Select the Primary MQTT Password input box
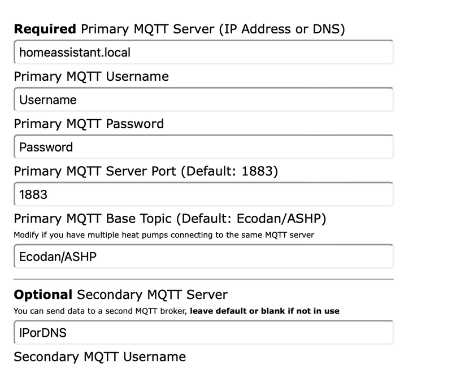The height and width of the screenshot is (365, 452). (x=203, y=147)
